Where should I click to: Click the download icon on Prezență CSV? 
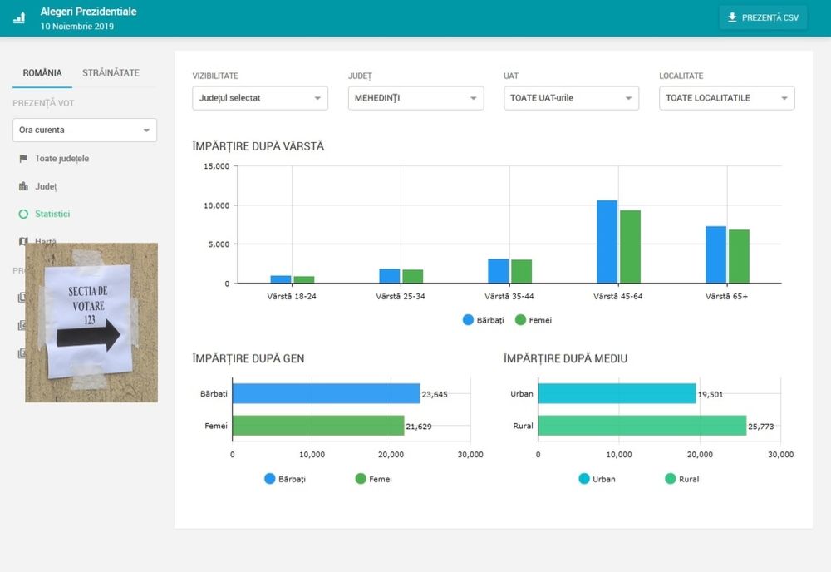732,17
